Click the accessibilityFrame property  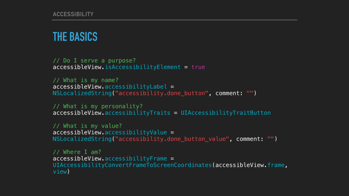click(136, 159)
